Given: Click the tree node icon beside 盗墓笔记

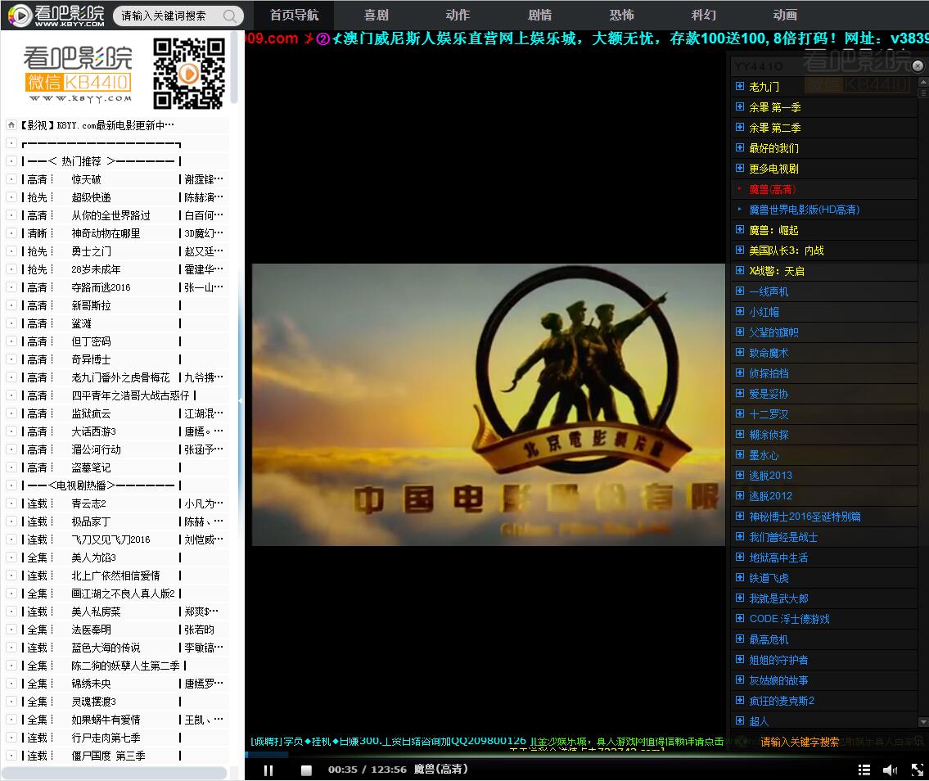Looking at the screenshot, I should [11, 467].
